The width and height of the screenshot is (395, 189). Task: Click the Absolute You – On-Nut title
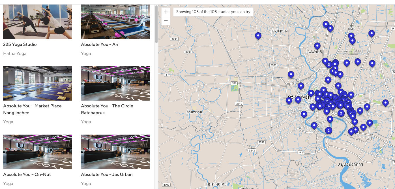point(27,175)
